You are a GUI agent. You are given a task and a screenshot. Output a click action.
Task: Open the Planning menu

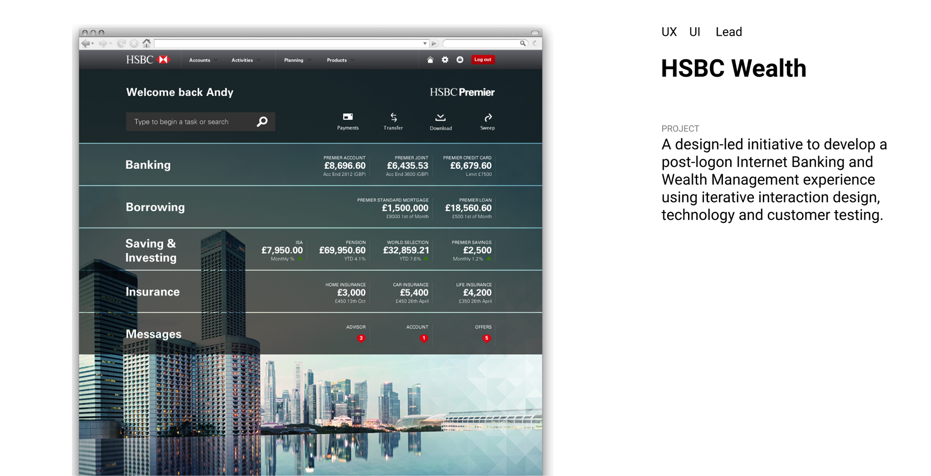pos(293,60)
